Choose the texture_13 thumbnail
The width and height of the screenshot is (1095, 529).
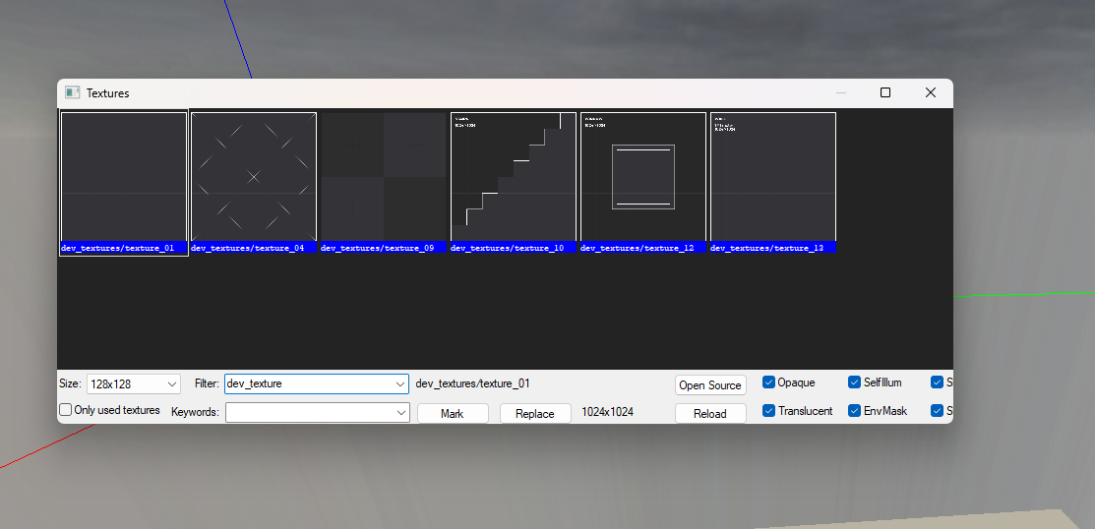[773, 176]
